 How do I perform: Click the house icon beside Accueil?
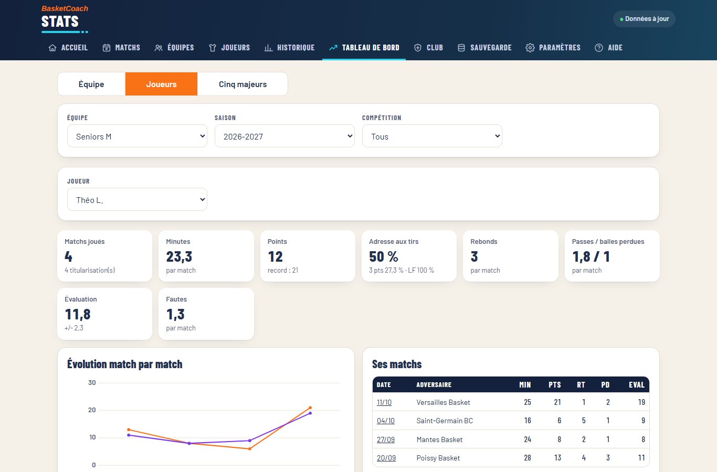[x=52, y=48]
